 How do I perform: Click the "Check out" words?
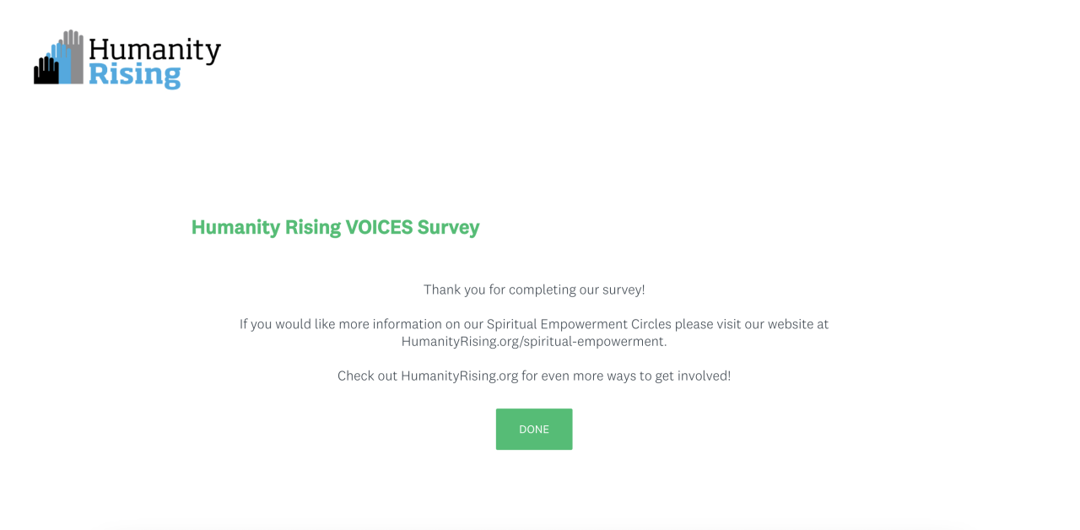tap(367, 376)
